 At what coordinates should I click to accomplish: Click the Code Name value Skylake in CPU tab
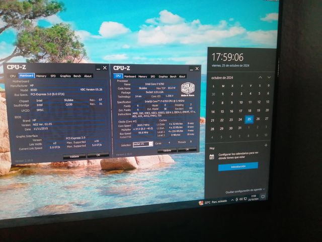tap(143, 88)
